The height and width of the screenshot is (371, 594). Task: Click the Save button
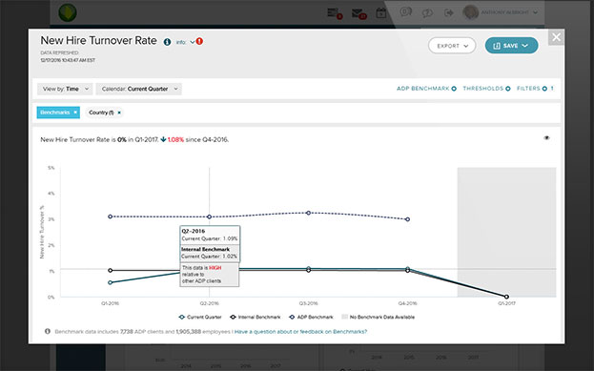[x=511, y=46]
